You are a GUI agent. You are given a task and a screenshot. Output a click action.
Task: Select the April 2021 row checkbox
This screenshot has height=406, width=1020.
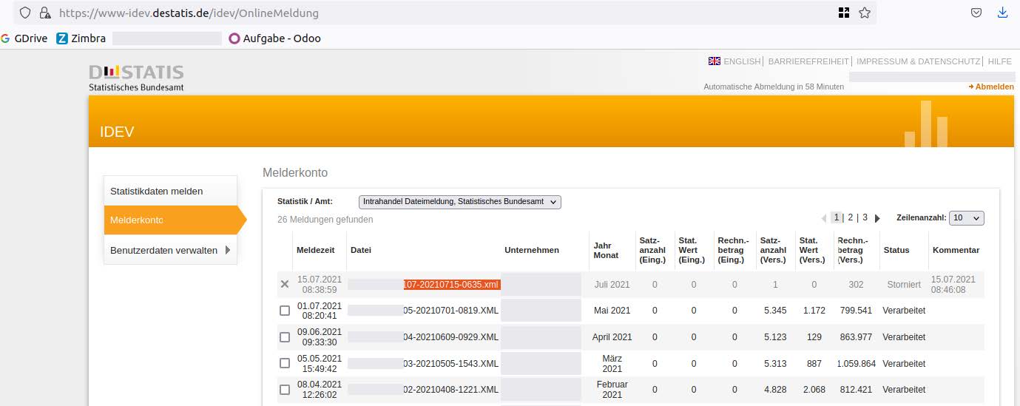[285, 337]
